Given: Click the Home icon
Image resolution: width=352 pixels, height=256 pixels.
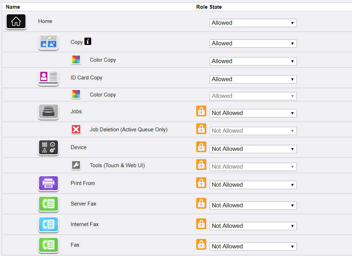Looking at the screenshot, I should 16,22.
